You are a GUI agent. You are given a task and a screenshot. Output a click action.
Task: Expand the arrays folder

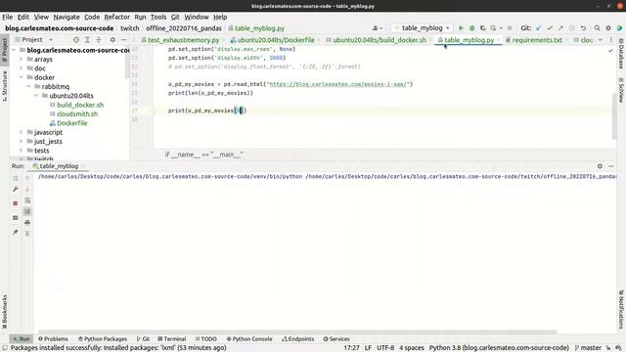(22, 59)
